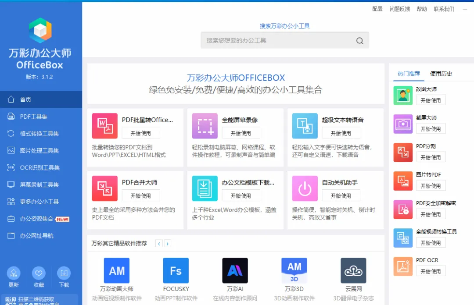Click 开始使用 under 图片转PDF
Viewport: 474px width, 305px height.
click(x=431, y=186)
